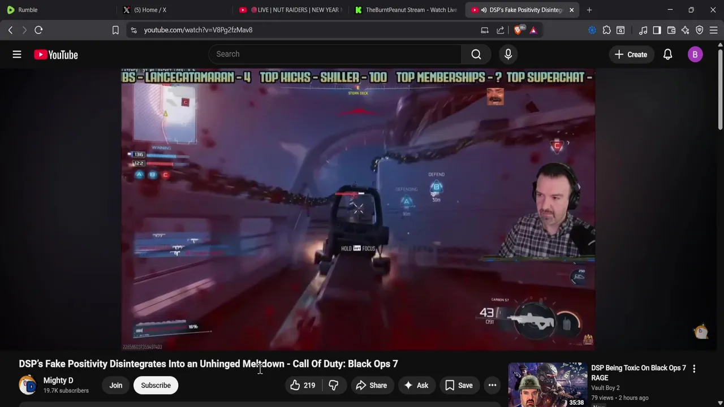Click the '79 views • 2 hours ago' text
Image resolution: width=724 pixels, height=407 pixels.
620,398
